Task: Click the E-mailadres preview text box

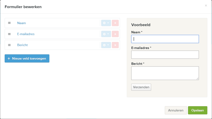Action: coord(165,55)
